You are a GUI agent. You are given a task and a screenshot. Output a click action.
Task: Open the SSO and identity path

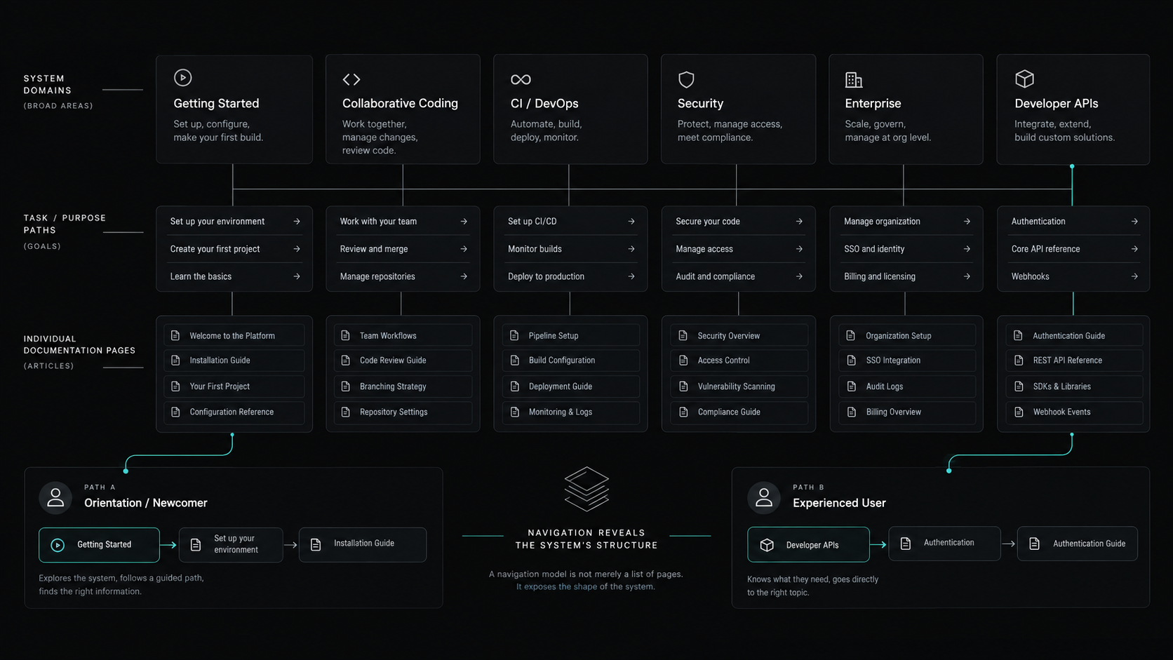point(906,249)
